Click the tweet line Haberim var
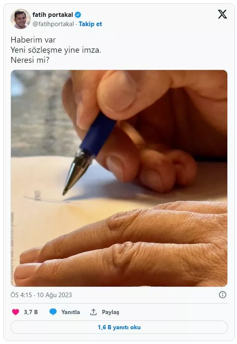Screen dimensions: 237x344 (x=33, y=40)
